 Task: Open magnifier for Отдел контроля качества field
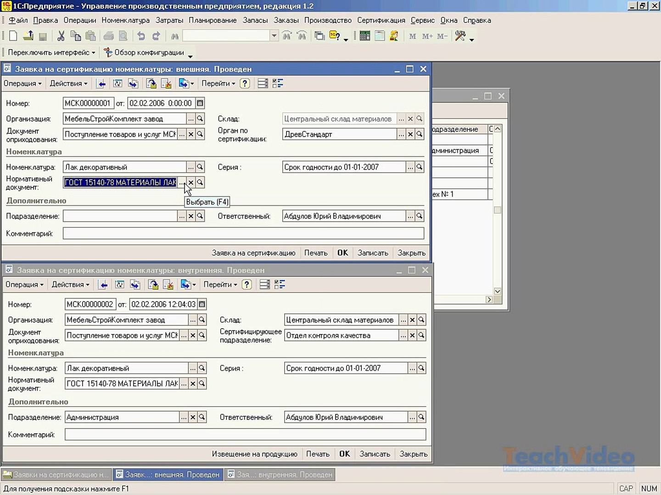tap(421, 335)
